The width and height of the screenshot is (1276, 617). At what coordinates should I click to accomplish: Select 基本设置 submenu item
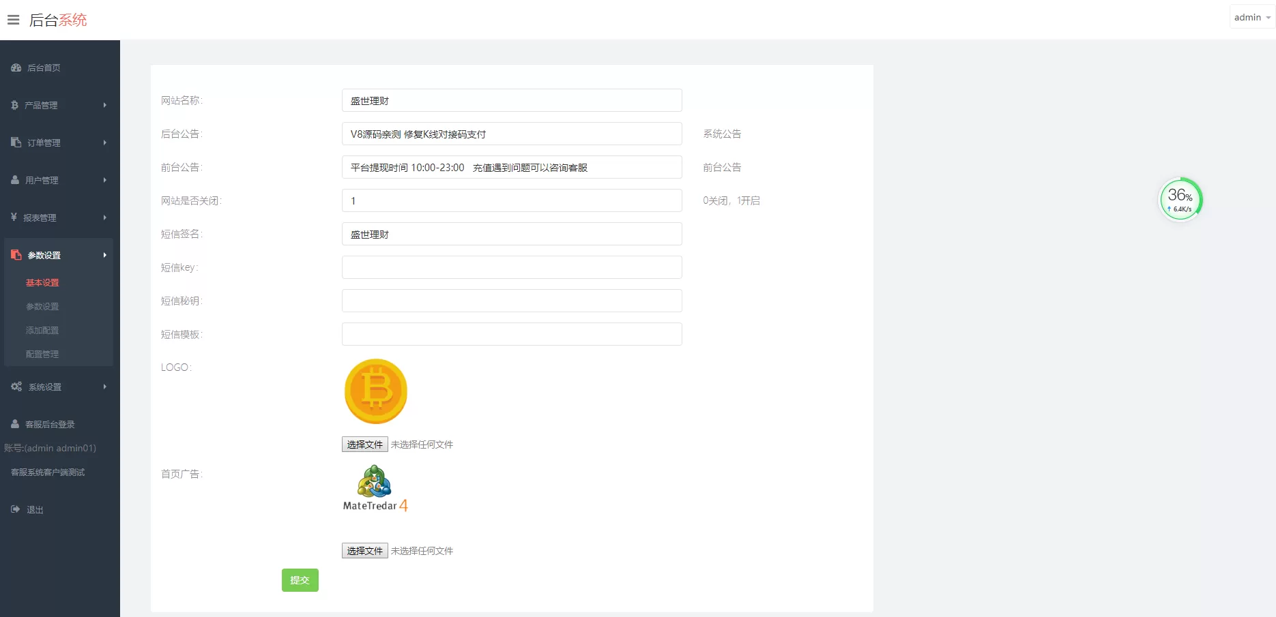coord(42,283)
